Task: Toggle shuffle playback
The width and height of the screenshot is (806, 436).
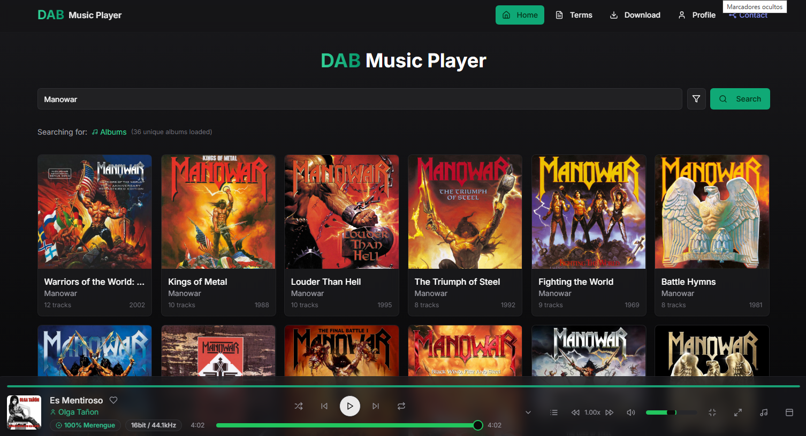Action: click(299, 406)
